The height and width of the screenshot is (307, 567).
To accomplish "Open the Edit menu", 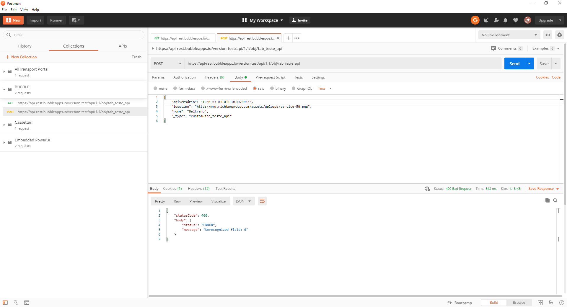I will point(14,10).
